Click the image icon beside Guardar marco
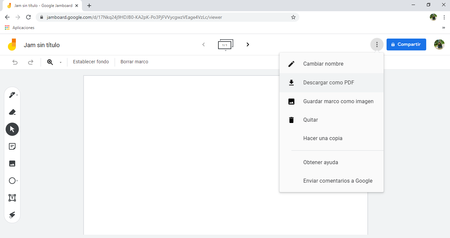Image resolution: width=450 pixels, height=238 pixels. [291, 102]
